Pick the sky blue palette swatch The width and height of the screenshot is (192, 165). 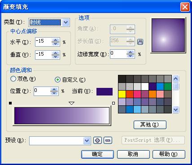[x=137, y=109]
